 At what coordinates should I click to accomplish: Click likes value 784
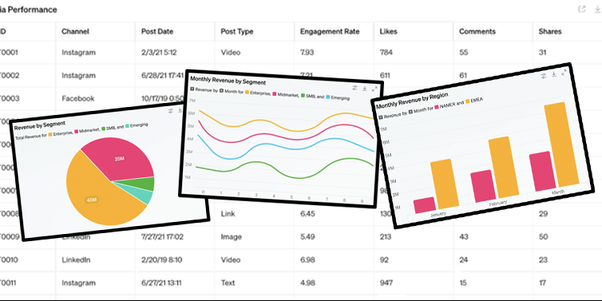point(386,52)
